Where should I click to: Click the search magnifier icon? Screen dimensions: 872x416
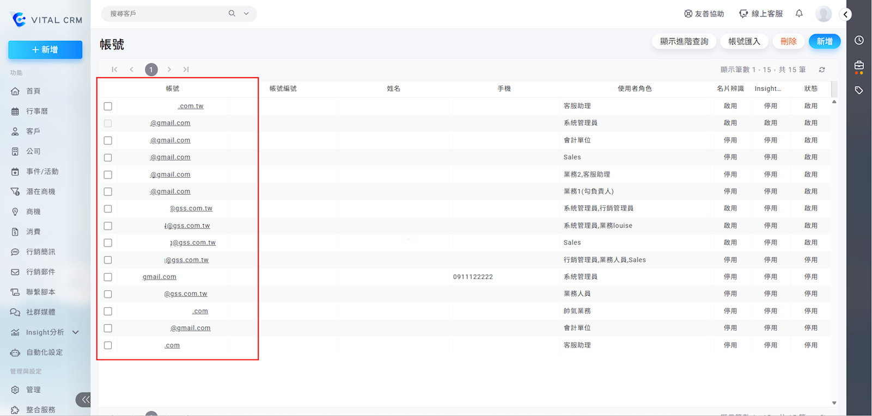point(232,14)
